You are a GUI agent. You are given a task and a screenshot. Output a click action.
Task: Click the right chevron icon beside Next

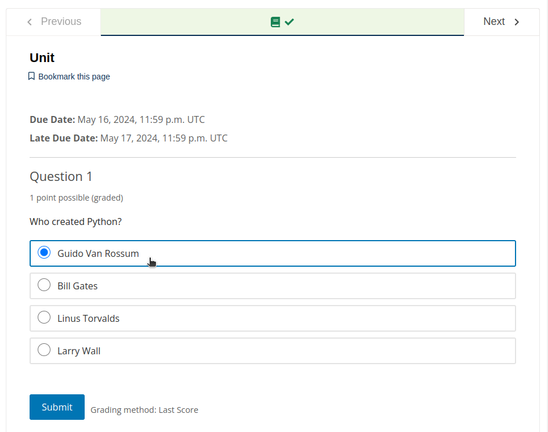pos(517,22)
